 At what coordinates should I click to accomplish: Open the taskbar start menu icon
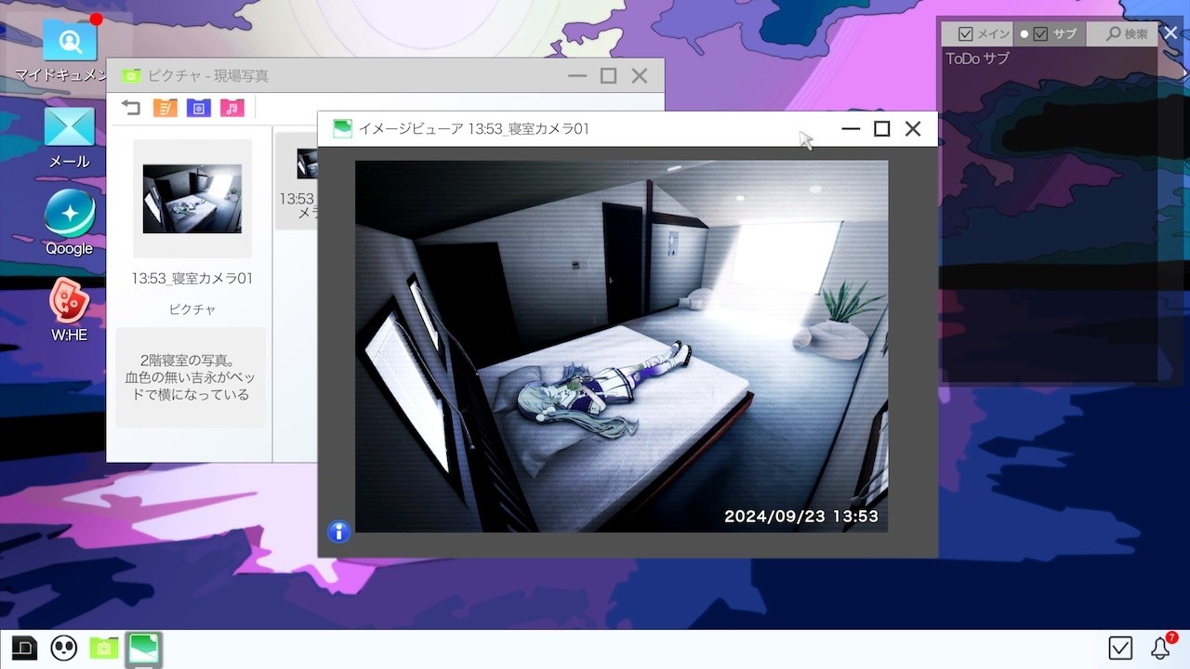pos(24,648)
